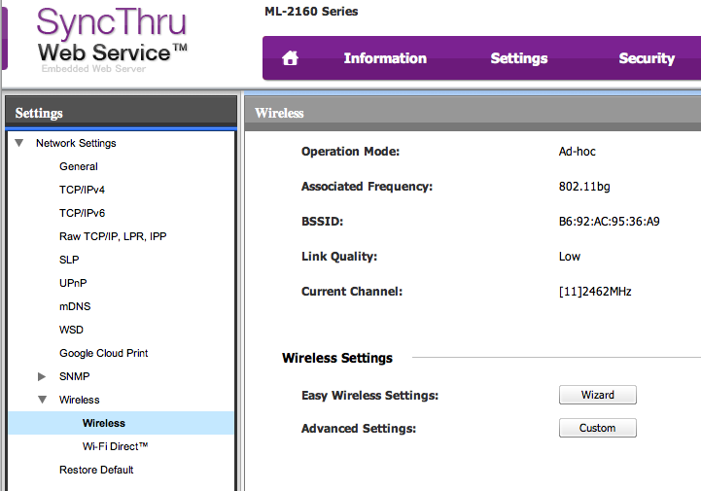Open the Security tab

click(x=647, y=58)
